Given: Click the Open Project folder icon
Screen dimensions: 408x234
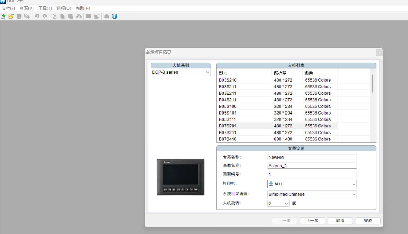Looking at the screenshot, I should (x=11, y=16).
